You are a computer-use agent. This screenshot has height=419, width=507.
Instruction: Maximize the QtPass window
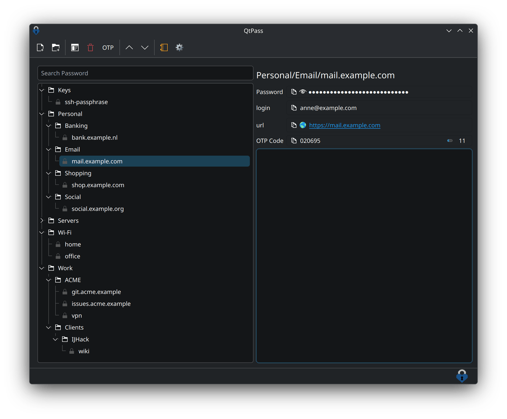(x=460, y=31)
